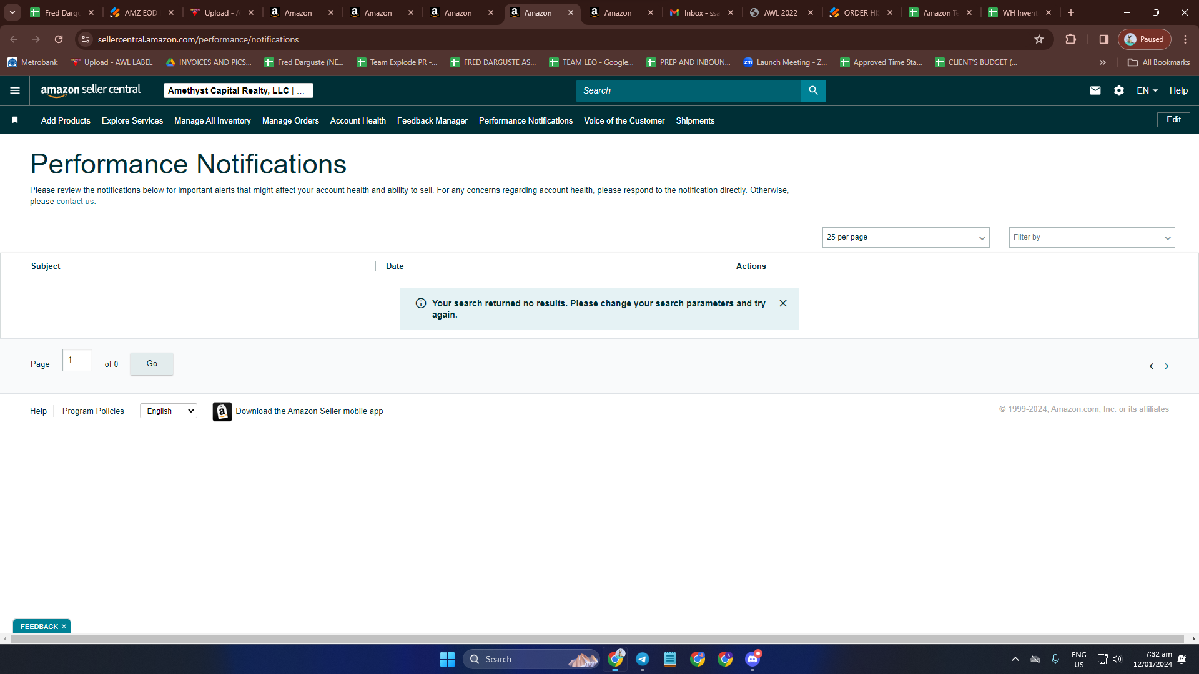Open Feedback Manager

[432, 120]
